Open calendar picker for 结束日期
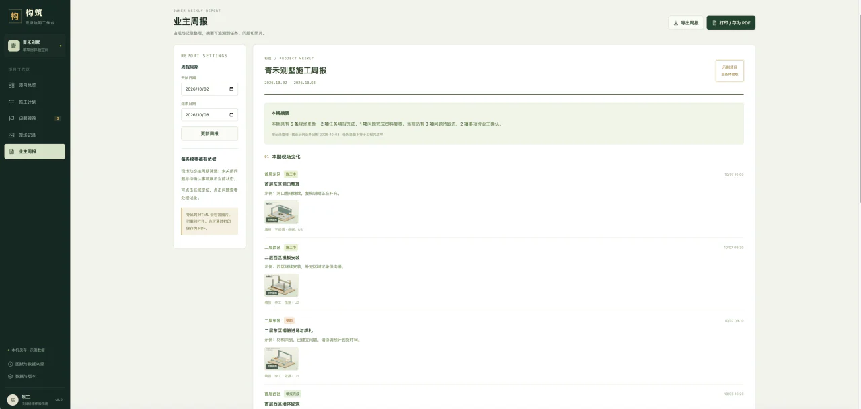 click(231, 114)
